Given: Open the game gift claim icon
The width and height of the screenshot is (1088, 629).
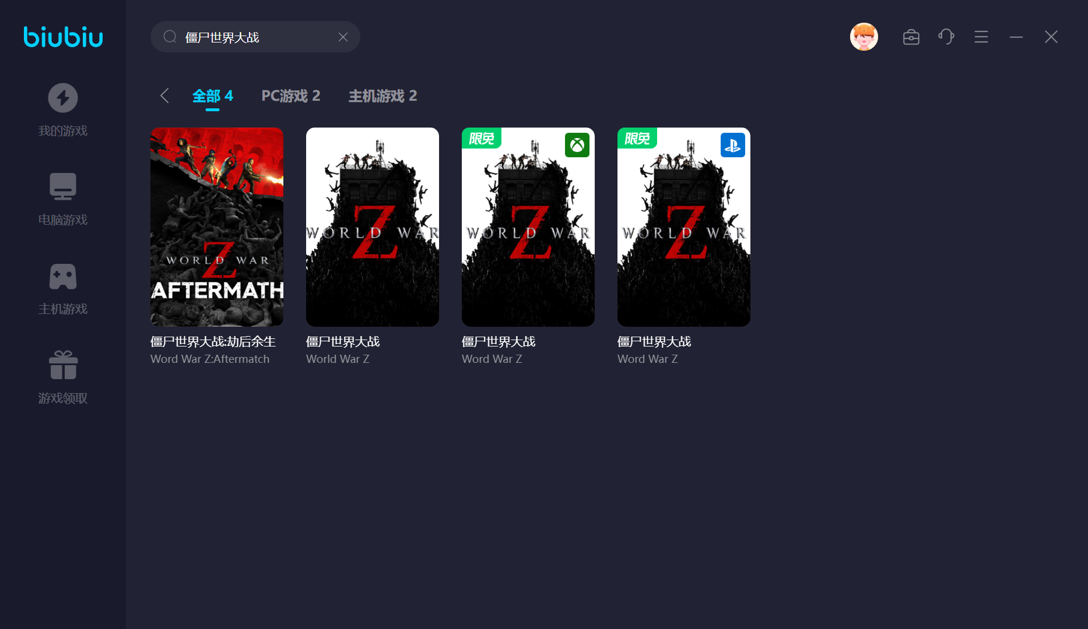Looking at the screenshot, I should [63, 365].
